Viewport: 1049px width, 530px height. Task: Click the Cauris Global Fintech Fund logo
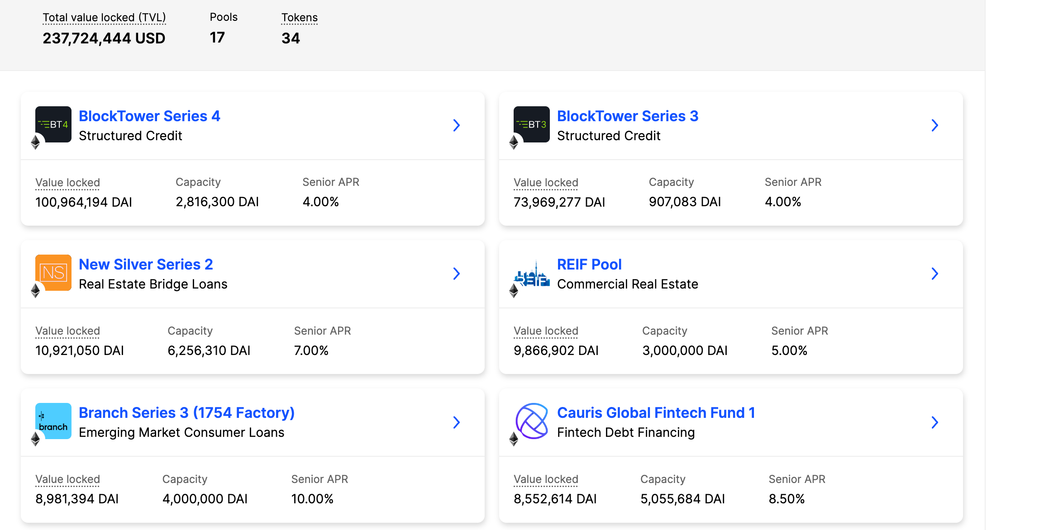point(532,421)
